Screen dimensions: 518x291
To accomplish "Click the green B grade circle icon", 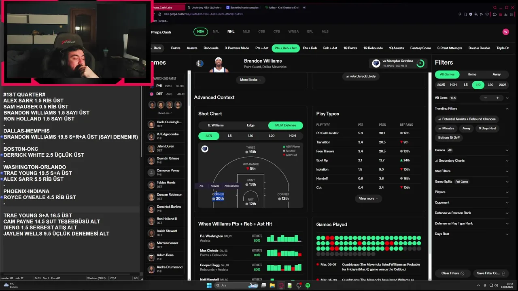I will pos(420,63).
